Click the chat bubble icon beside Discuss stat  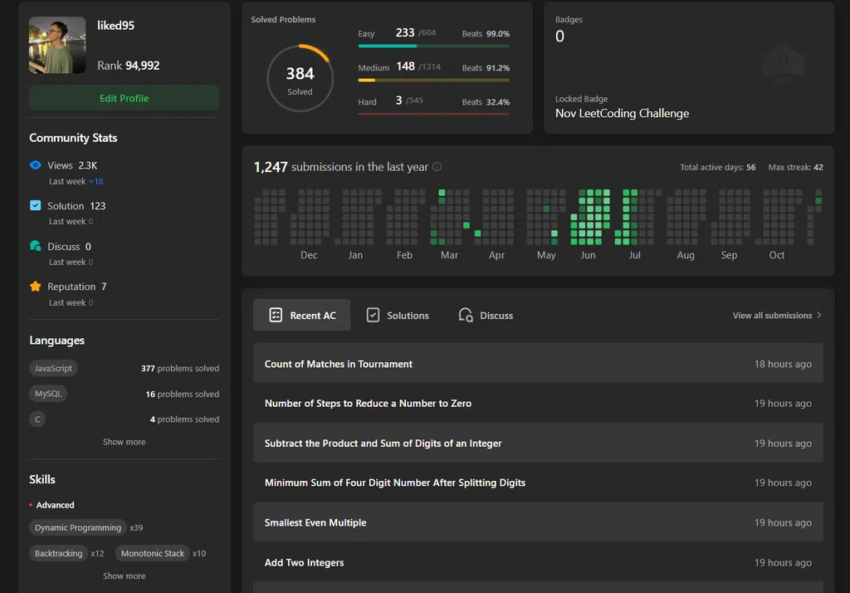point(35,246)
